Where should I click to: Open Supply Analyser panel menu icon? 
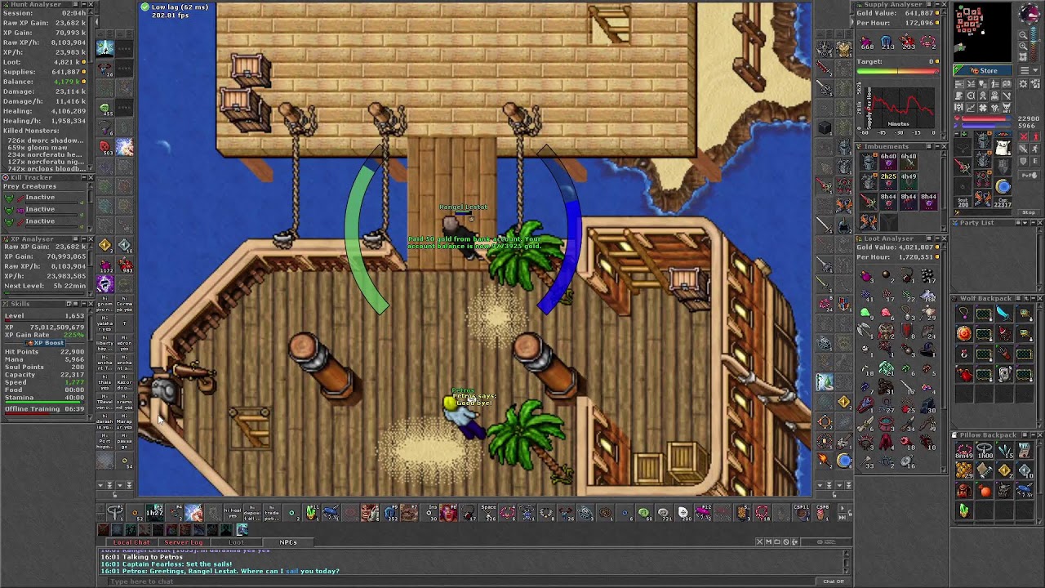click(x=928, y=5)
